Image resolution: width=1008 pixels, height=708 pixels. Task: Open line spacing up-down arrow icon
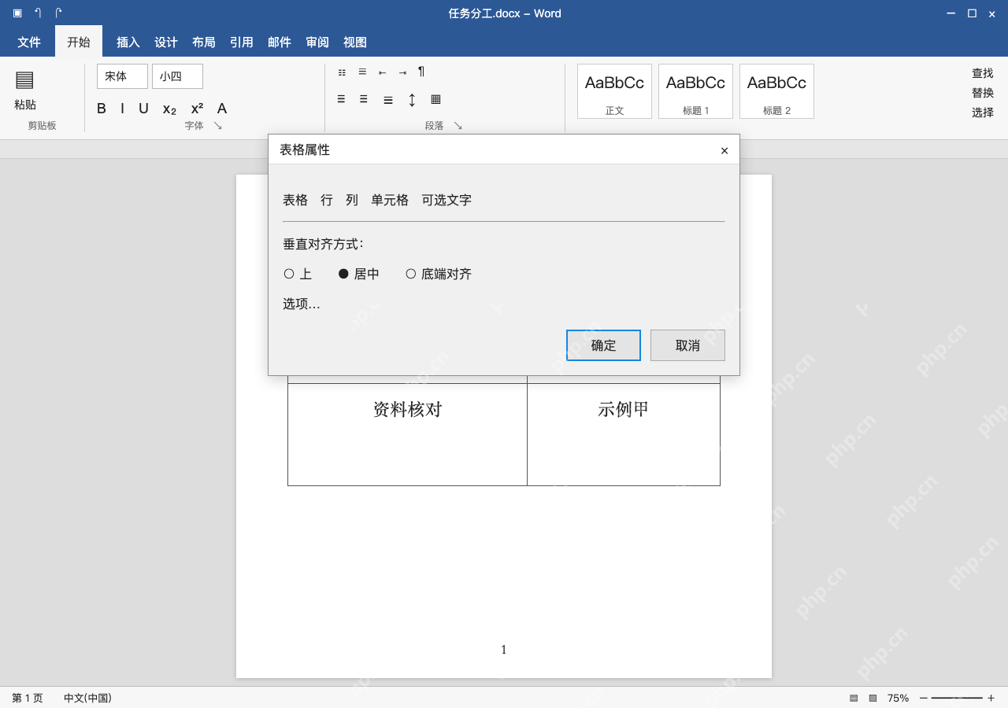pos(412,100)
